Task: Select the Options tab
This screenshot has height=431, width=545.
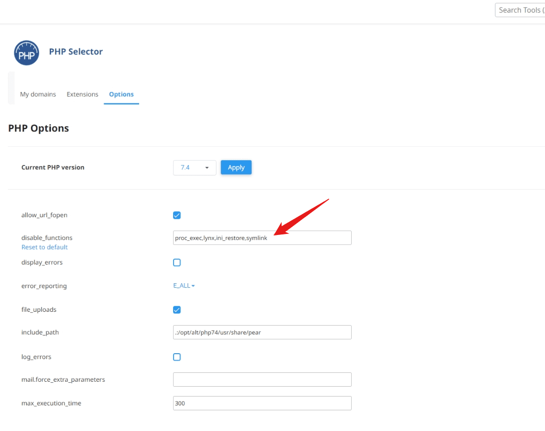Action: click(x=121, y=94)
